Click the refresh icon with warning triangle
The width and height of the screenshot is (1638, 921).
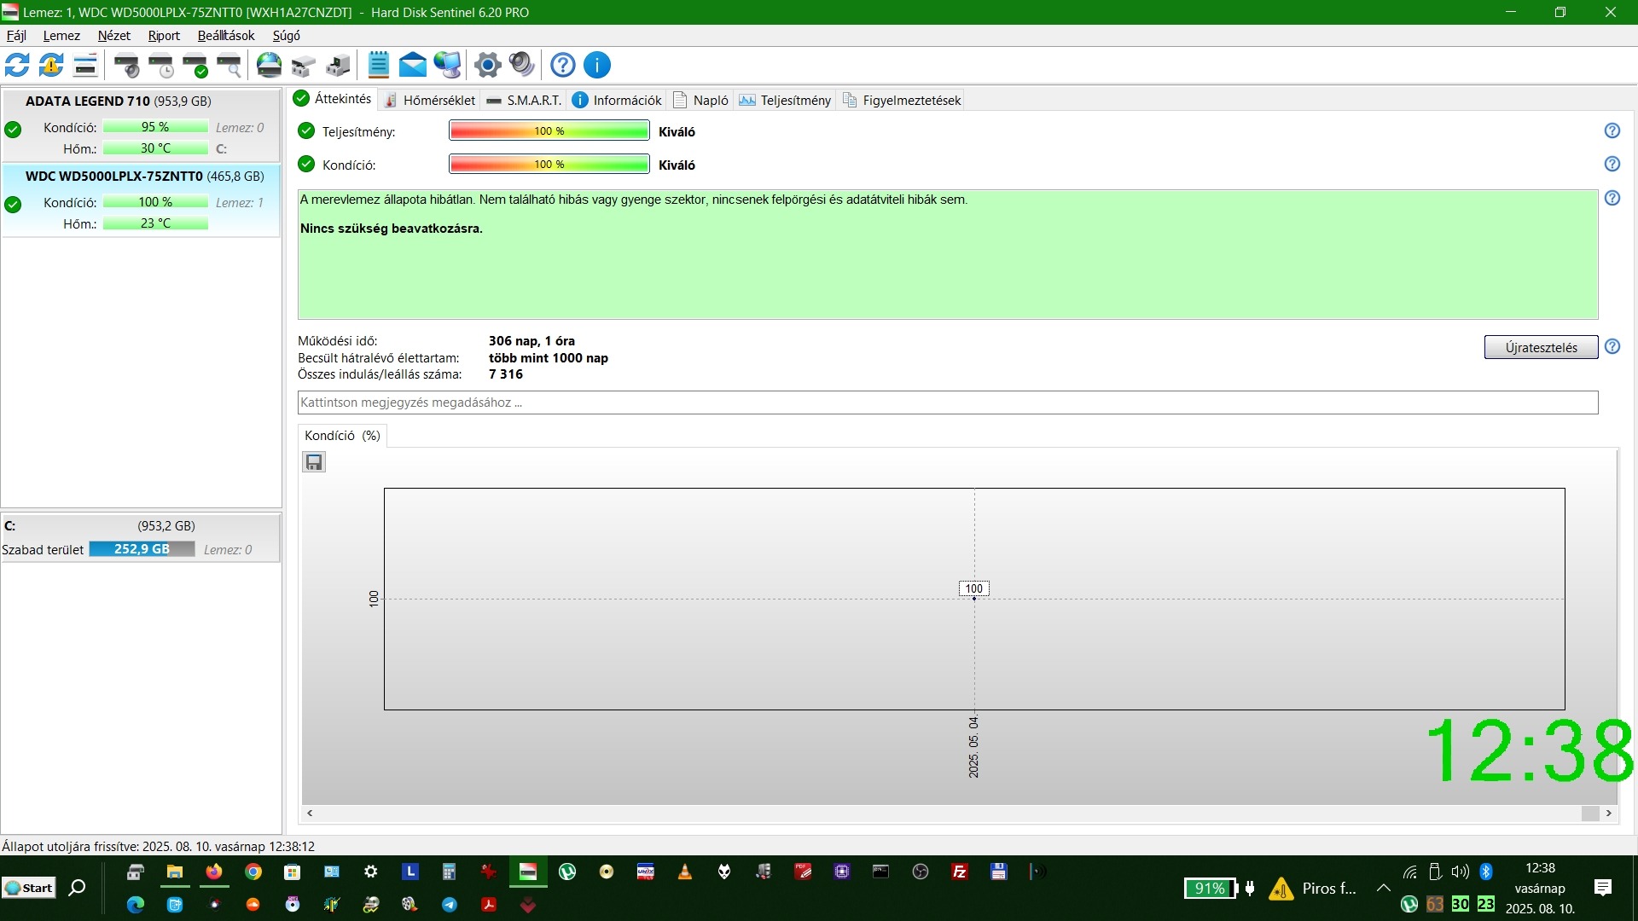pyautogui.click(x=51, y=65)
